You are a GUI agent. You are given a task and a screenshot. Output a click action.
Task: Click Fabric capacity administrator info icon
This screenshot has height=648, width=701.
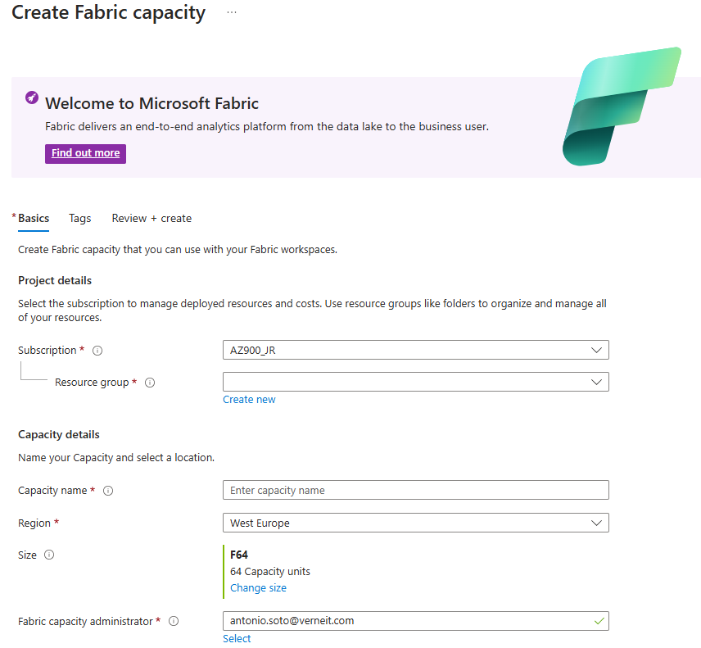click(x=174, y=621)
